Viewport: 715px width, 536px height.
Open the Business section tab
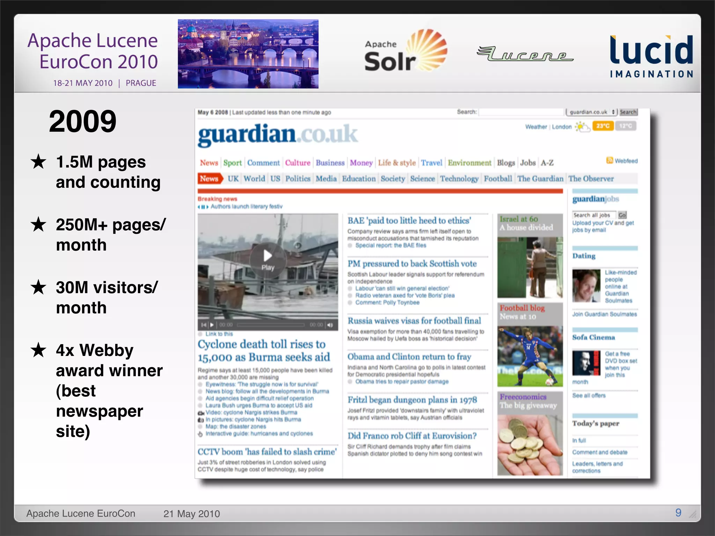(x=330, y=163)
